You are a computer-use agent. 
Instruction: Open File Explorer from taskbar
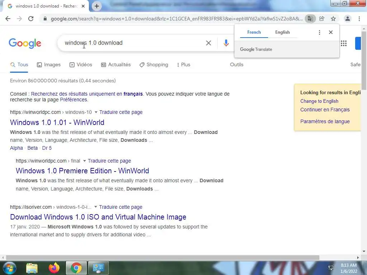32,268
